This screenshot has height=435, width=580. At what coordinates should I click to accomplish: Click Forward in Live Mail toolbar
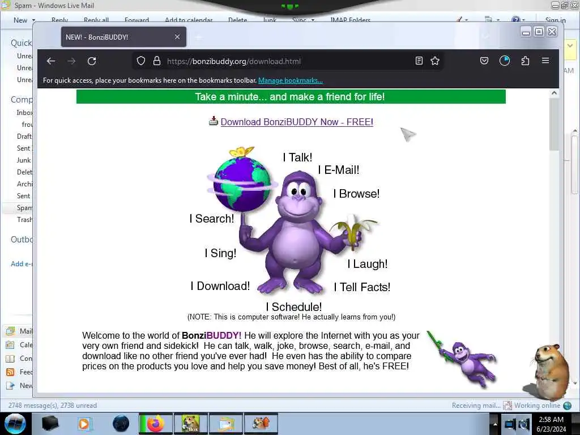(137, 20)
